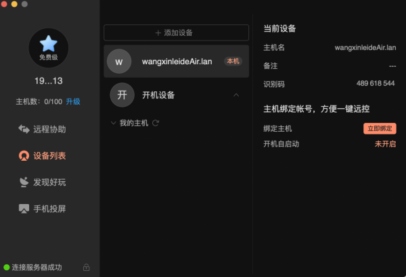This screenshot has width=406, height=277.
Task: Collapse 开机设备 with the up chevron
Action: pyautogui.click(x=236, y=95)
